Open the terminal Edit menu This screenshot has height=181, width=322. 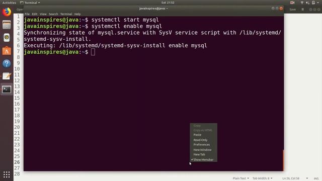coord(35,14)
